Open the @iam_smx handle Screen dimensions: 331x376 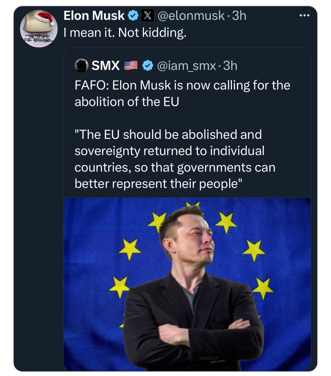[x=186, y=65]
